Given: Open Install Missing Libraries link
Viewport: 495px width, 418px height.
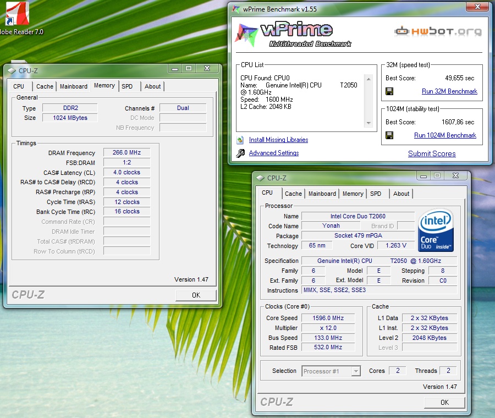Looking at the screenshot, I should click(278, 140).
